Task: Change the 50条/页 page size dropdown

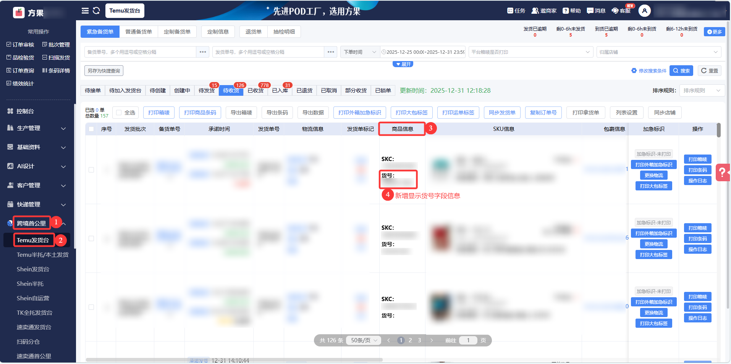Action: pos(364,340)
